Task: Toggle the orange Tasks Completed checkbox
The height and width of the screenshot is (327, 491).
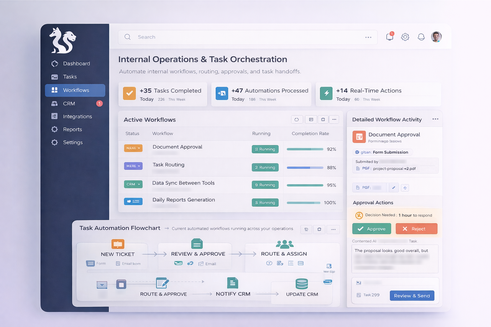Action: [129, 94]
